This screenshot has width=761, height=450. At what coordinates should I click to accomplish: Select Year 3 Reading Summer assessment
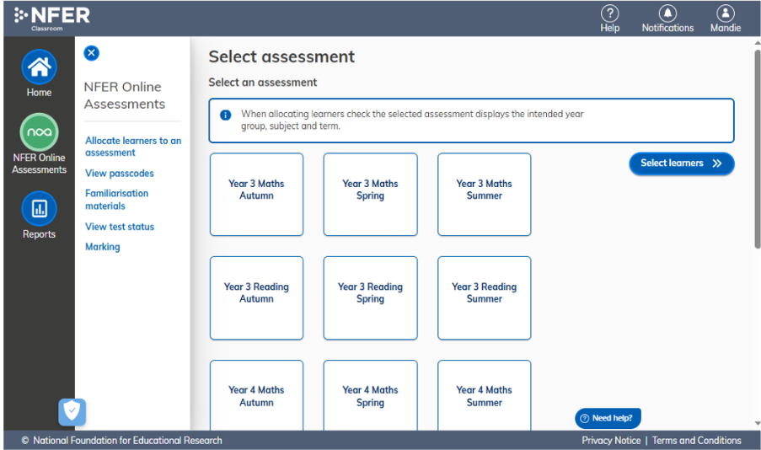tap(485, 298)
